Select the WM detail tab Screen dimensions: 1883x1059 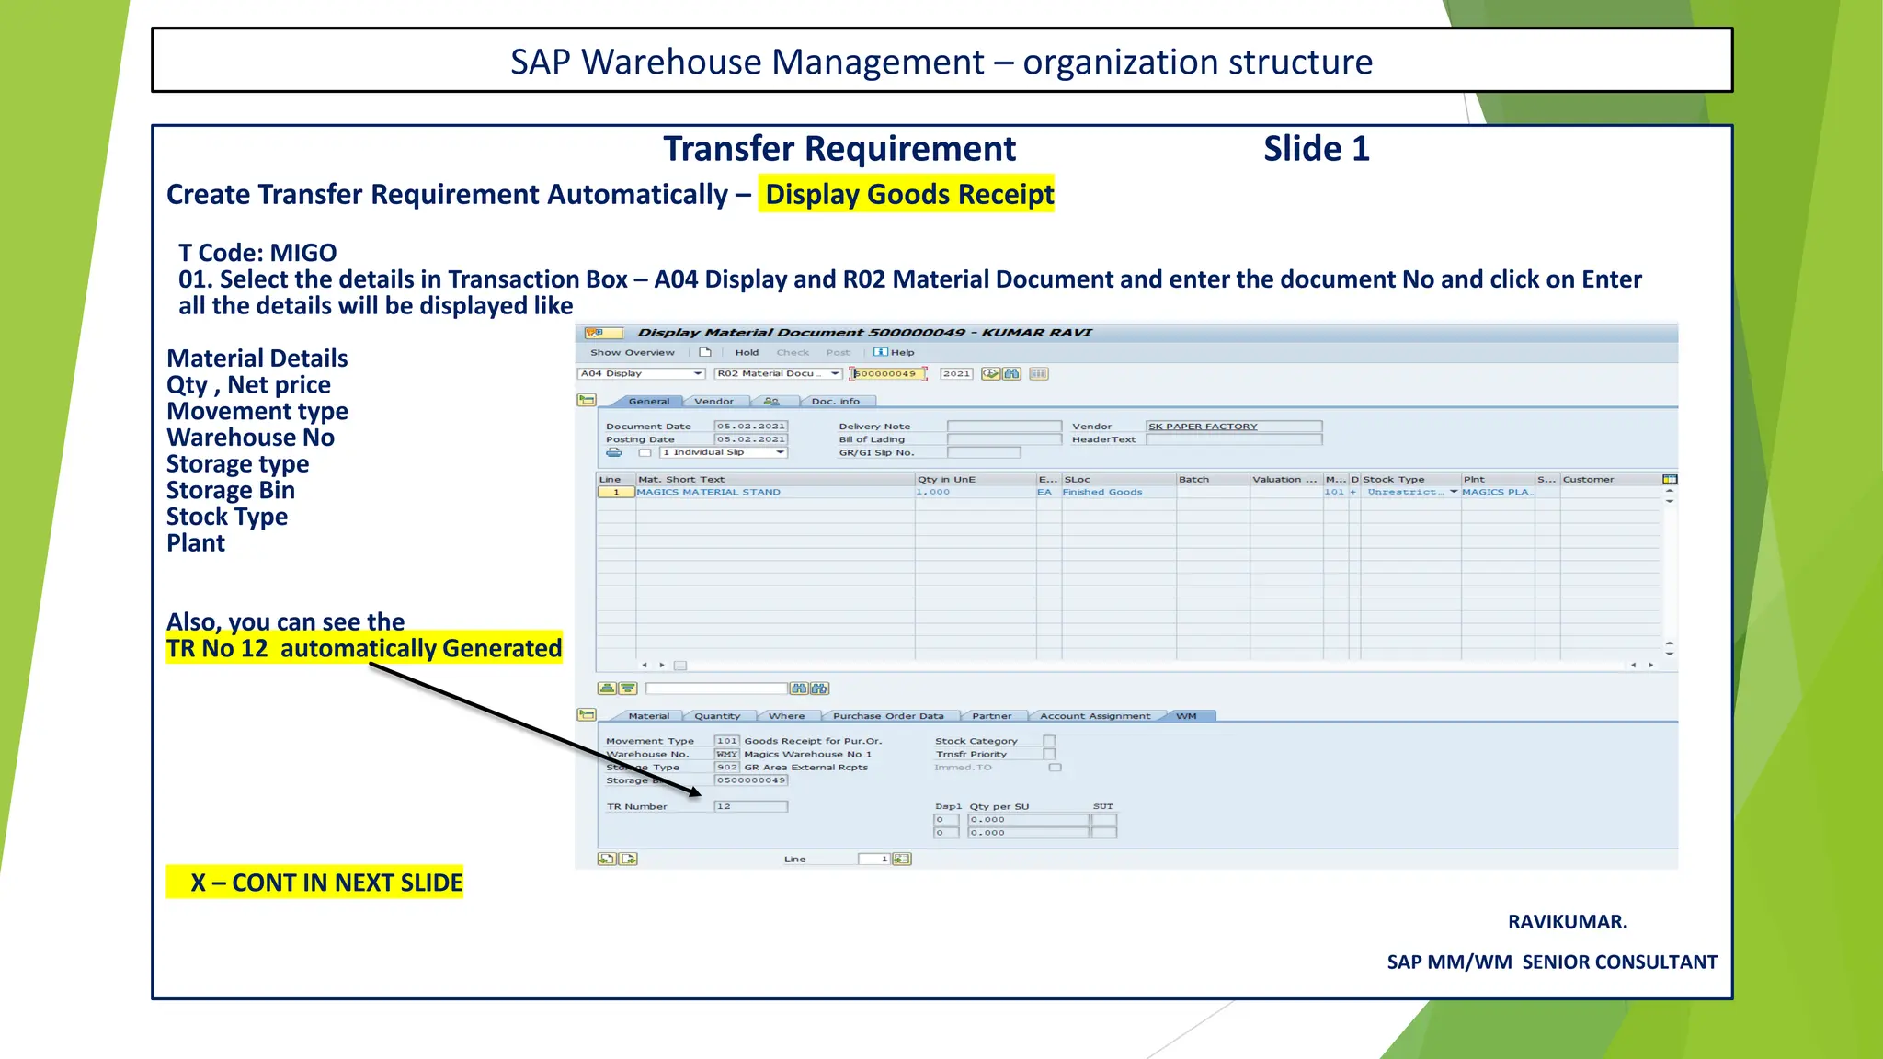(1187, 716)
